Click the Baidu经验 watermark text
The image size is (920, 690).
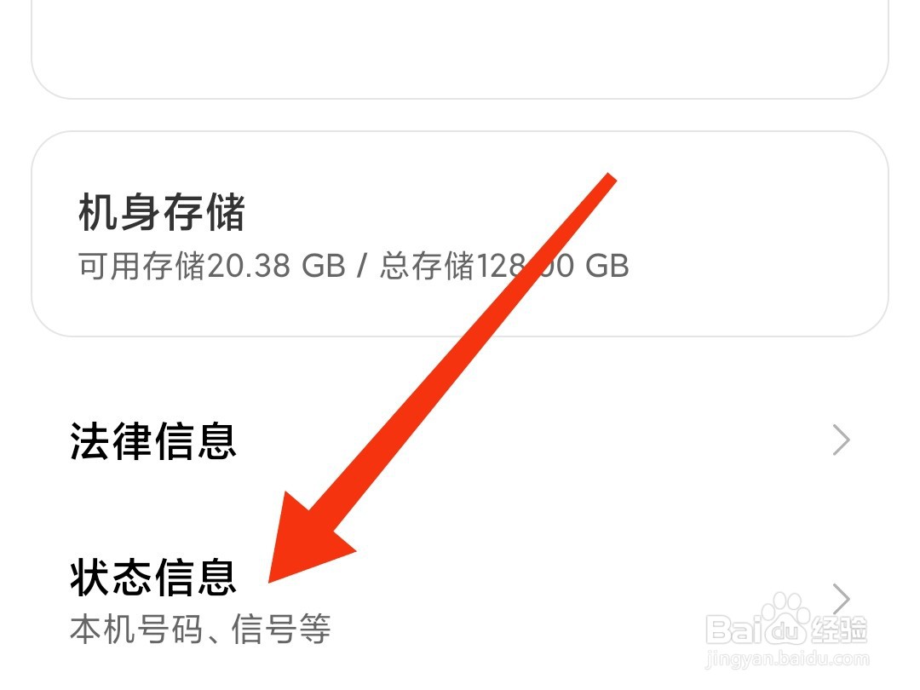point(786,628)
